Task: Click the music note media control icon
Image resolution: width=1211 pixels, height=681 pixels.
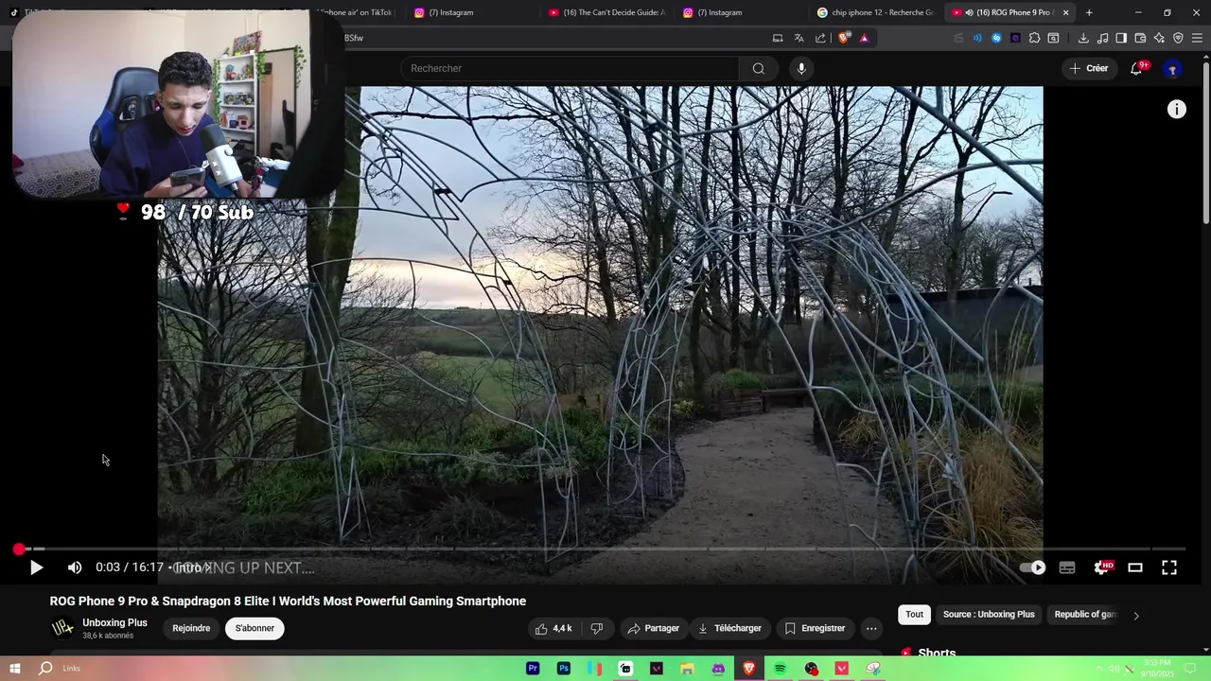Action: click(x=1102, y=38)
